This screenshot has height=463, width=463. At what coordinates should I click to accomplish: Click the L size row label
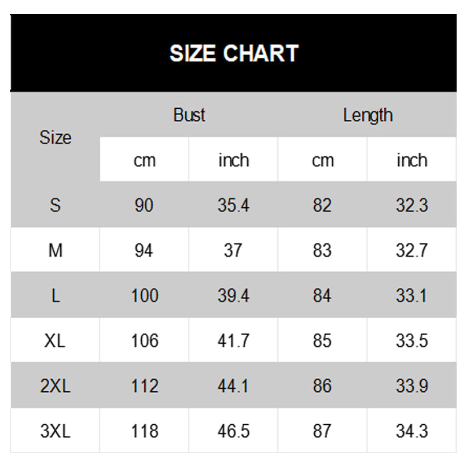coord(56,295)
